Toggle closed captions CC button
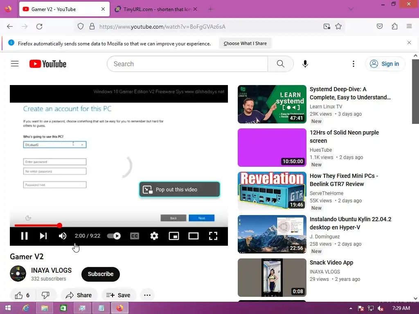The image size is (419, 314). (x=134, y=236)
